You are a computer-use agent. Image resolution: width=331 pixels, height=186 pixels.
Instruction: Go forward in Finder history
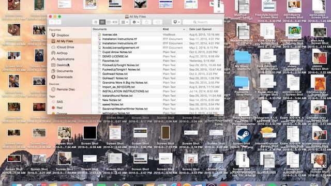click(58, 22)
